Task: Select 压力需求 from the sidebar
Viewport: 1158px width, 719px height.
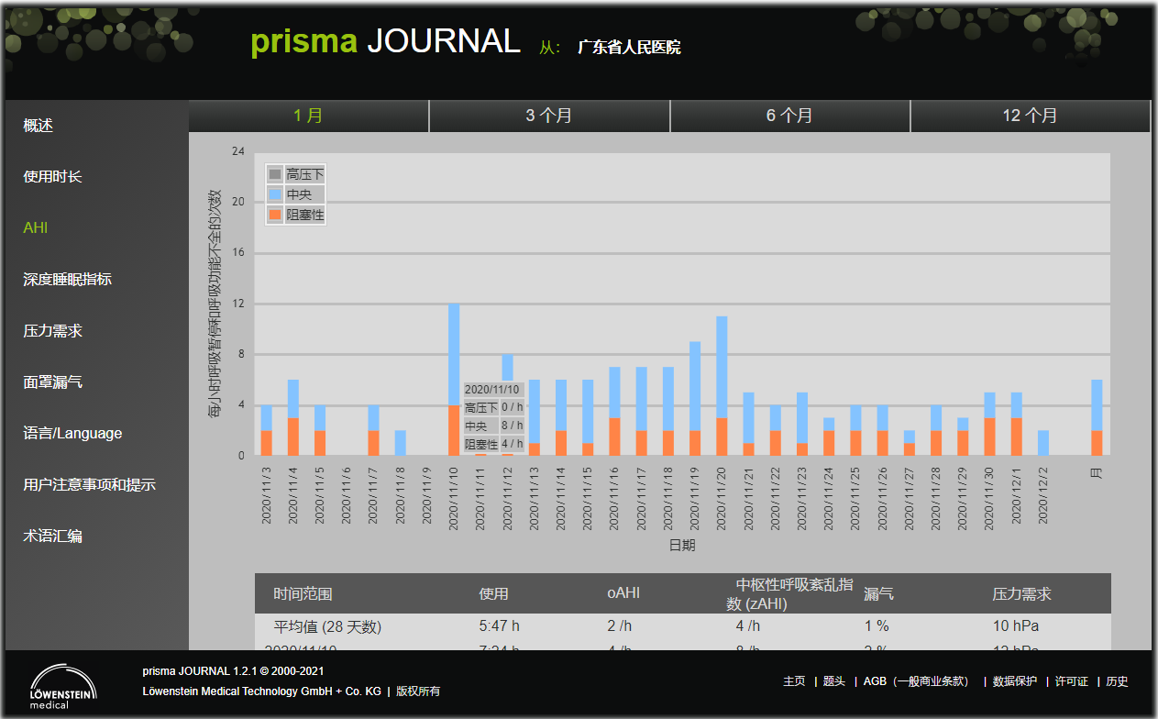Action: (53, 331)
